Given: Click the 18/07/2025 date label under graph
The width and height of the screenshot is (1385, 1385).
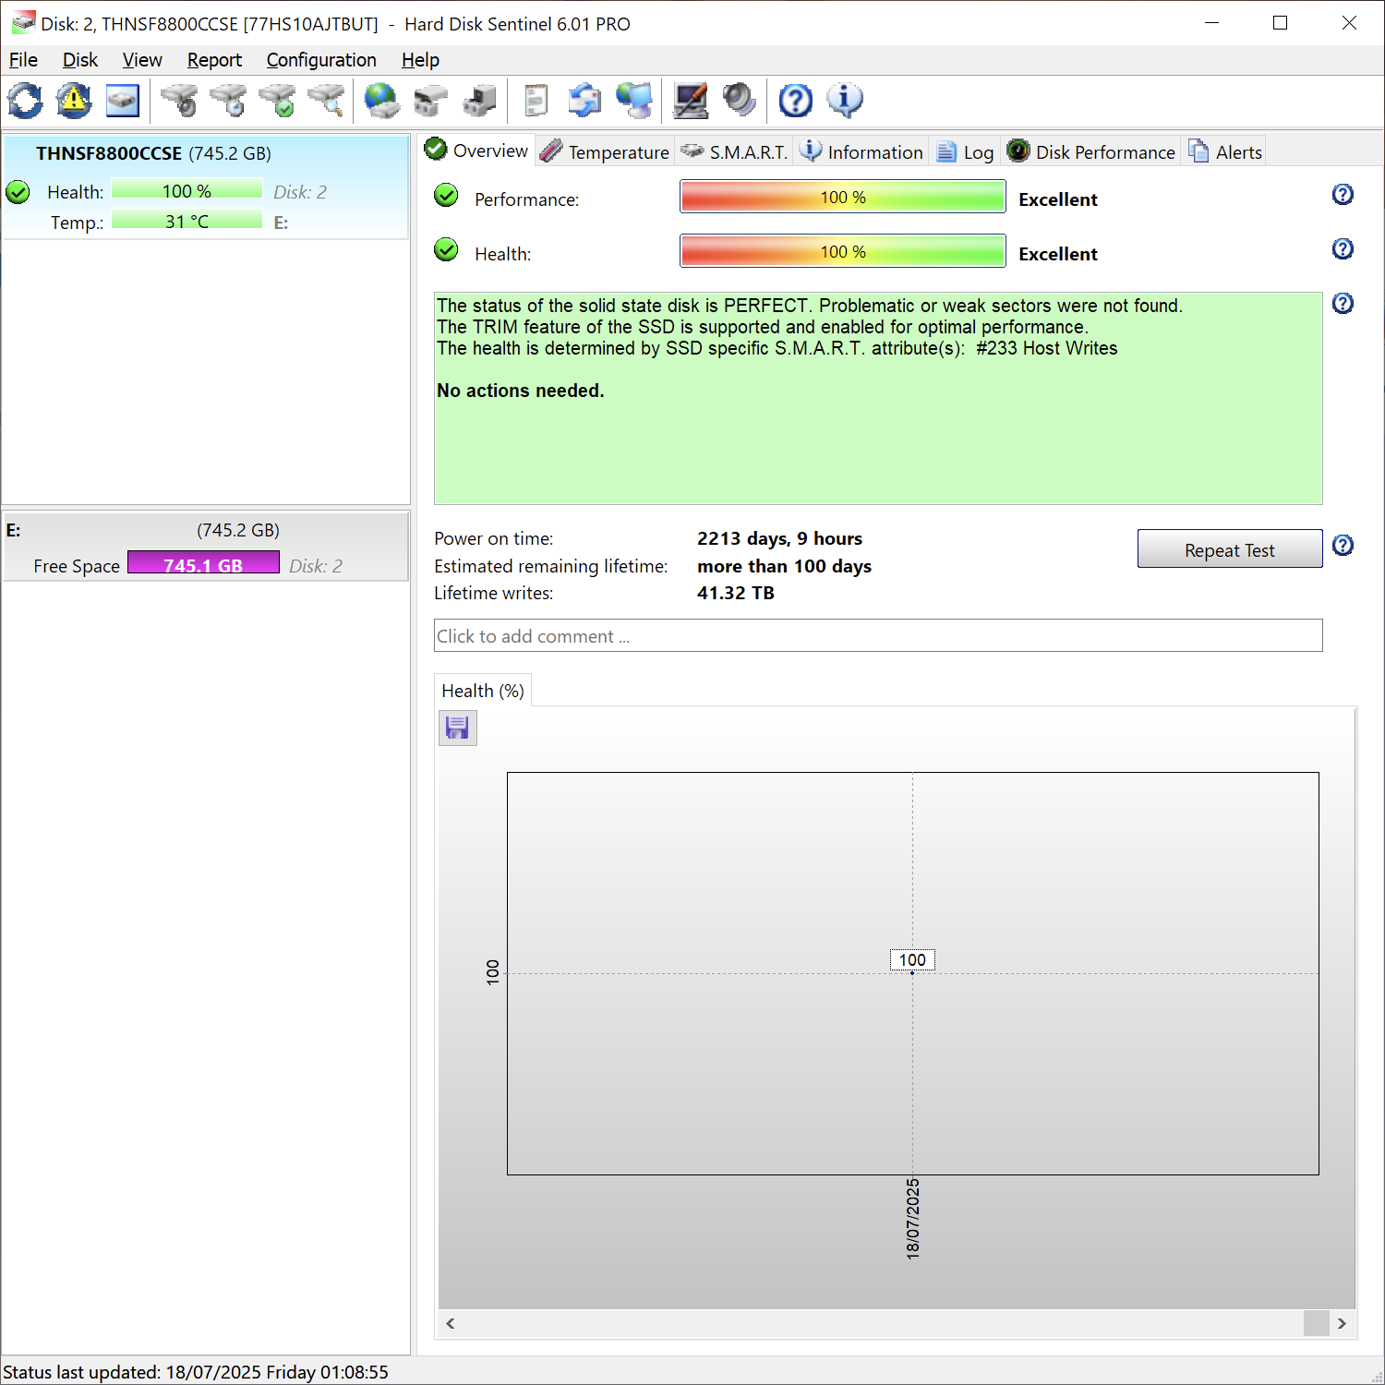Looking at the screenshot, I should [x=912, y=1219].
